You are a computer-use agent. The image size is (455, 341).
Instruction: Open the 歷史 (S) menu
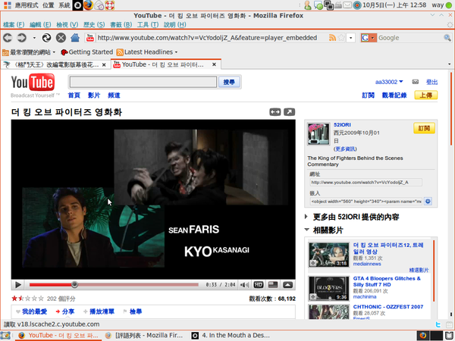click(94, 25)
